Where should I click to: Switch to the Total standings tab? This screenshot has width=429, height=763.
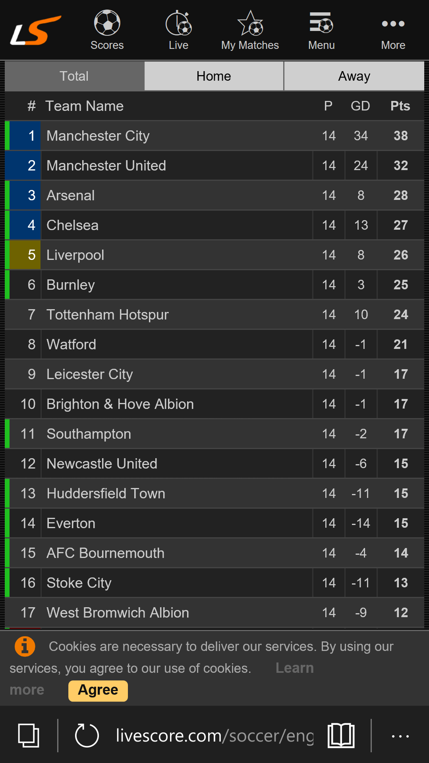click(74, 76)
